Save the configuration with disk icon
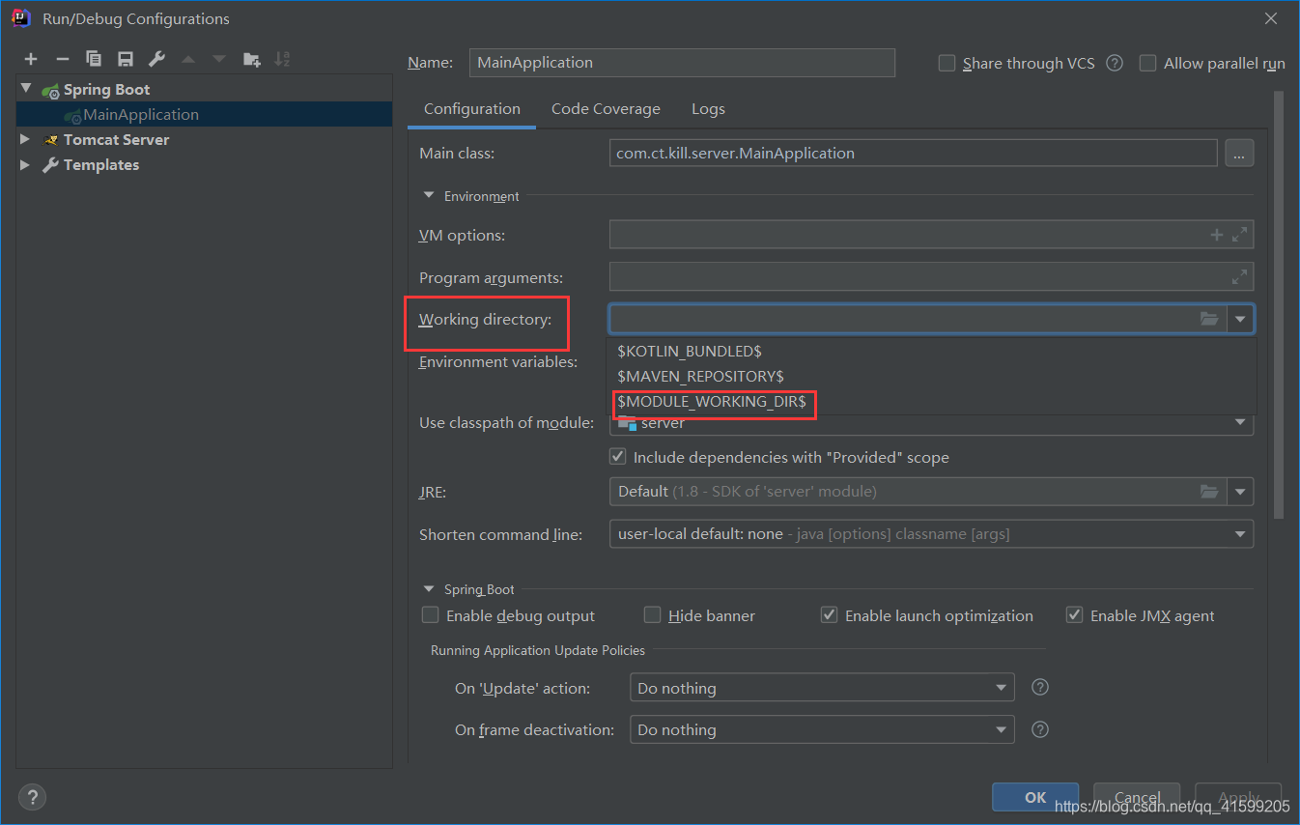Screen dimensions: 1300x825 click(126, 60)
